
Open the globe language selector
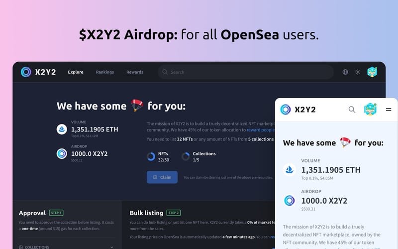(x=345, y=72)
